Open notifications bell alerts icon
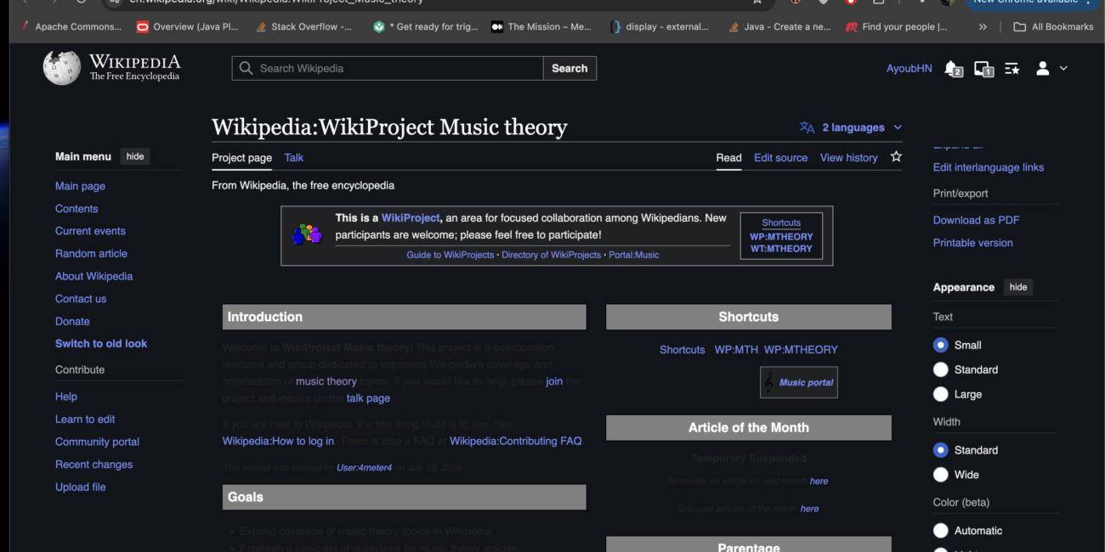 pyautogui.click(x=953, y=69)
